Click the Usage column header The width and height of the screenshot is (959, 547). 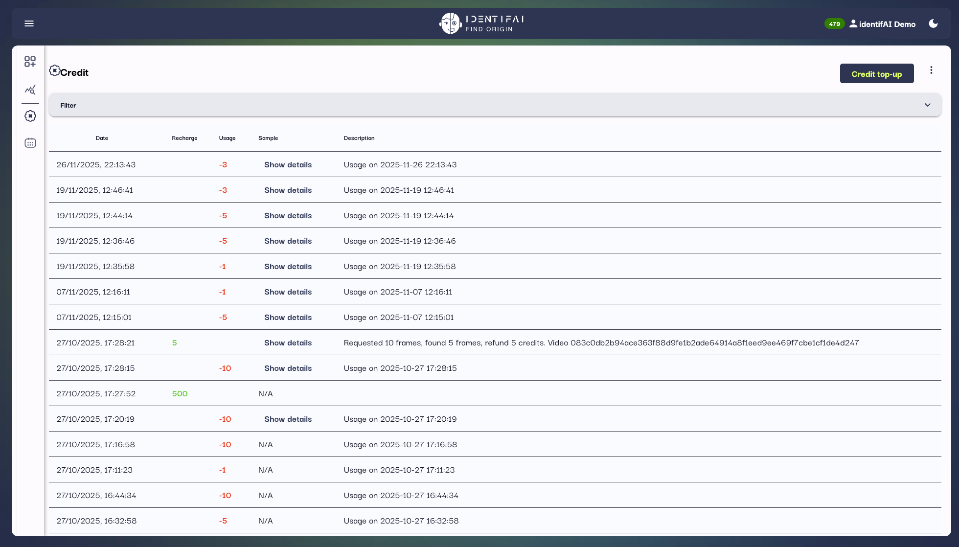tap(227, 138)
